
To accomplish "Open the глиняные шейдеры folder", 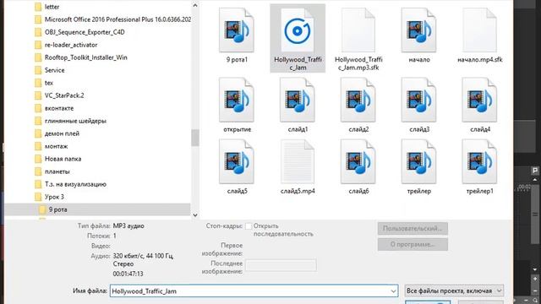I will 71,121.
